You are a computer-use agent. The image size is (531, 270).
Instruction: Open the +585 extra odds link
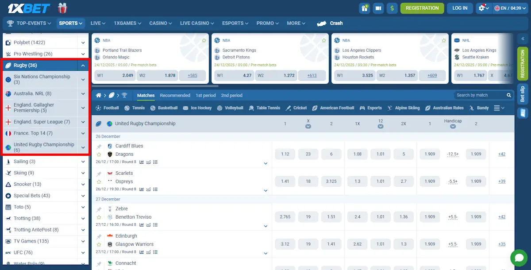192,76
